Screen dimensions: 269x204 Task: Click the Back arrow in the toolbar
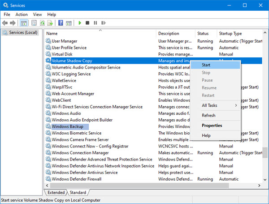click(x=5, y=23)
